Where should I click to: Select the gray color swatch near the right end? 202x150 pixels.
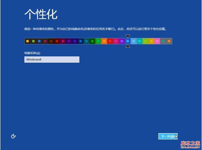163,41
